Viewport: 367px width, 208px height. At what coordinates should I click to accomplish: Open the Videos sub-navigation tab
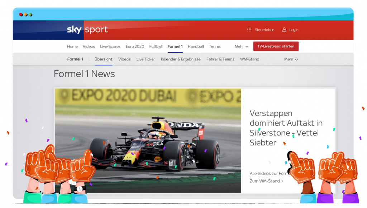click(x=124, y=59)
